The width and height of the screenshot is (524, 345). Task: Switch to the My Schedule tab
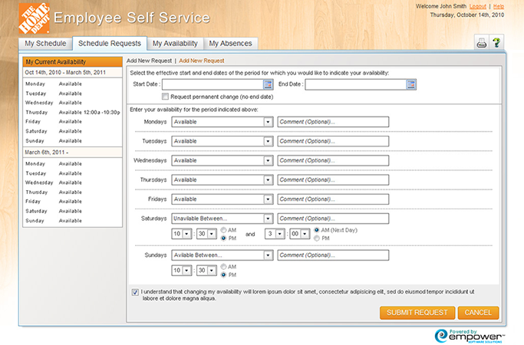click(45, 44)
